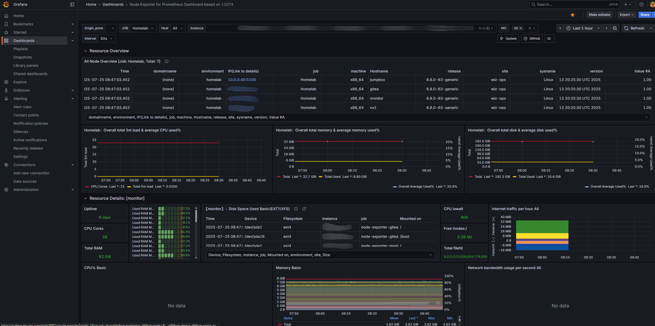
Task: Unstar dashboard with the star icon
Action: (573, 15)
